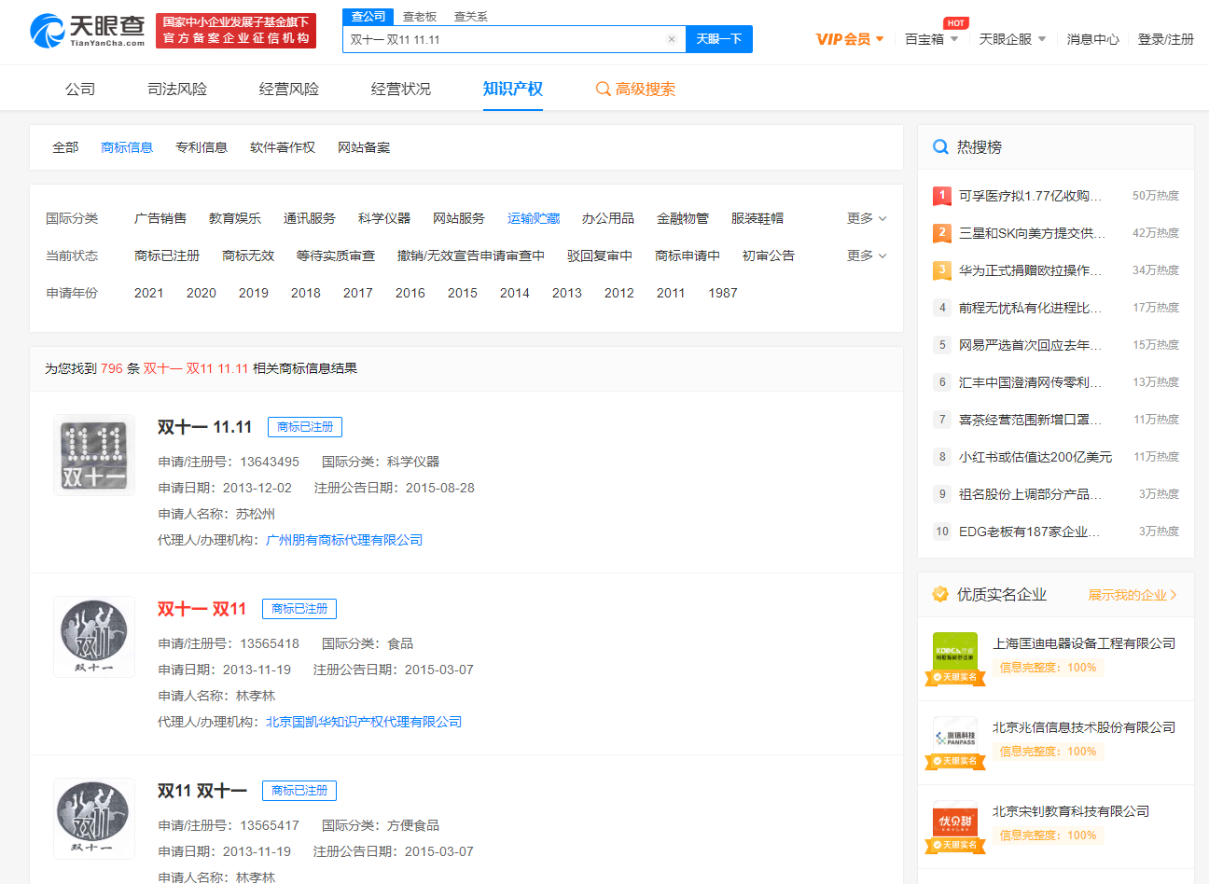Filter by 教育娱乐 category

pos(235,218)
